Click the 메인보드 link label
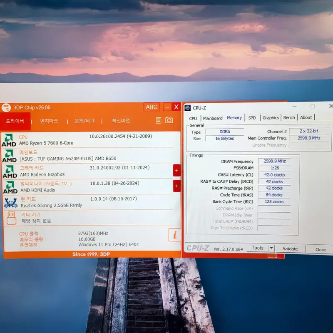 (x=28, y=152)
